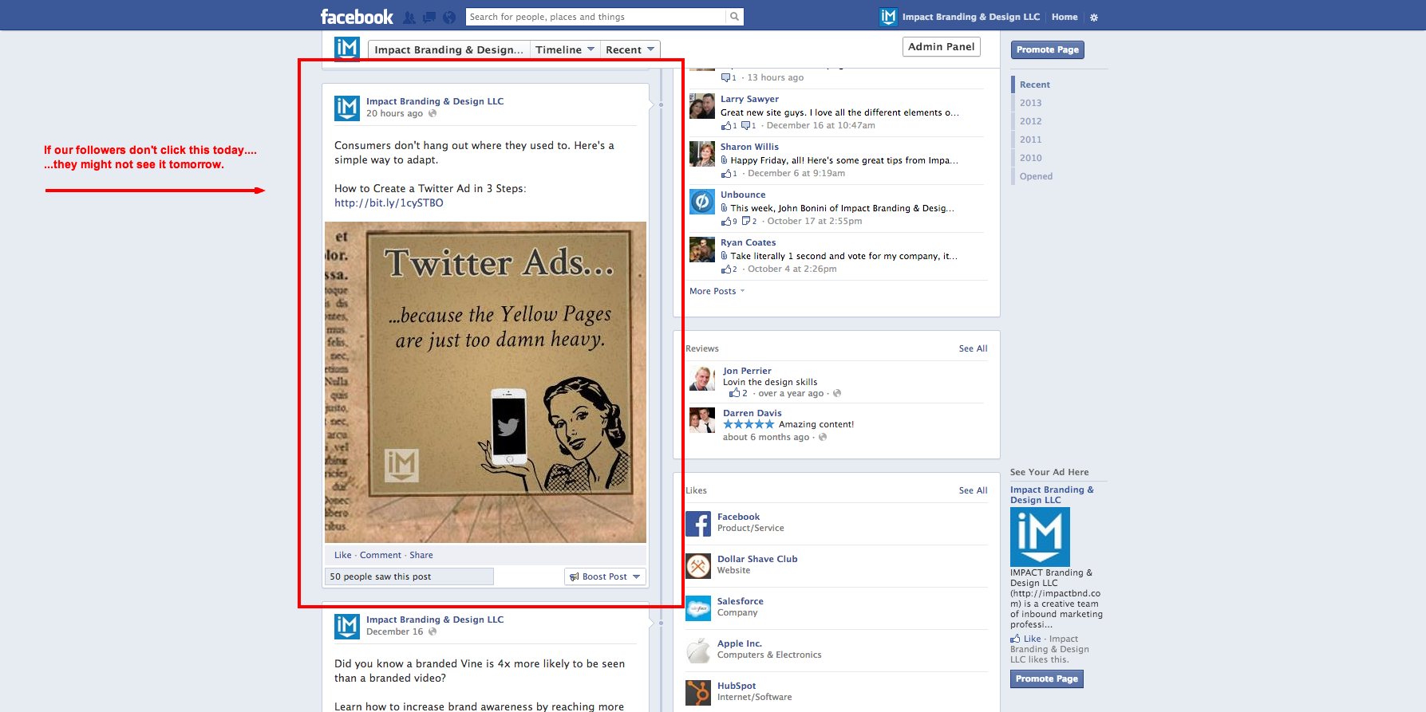1426x712 pixels.
Task: Click the comment icon on Larry Sawyer's post
Action: coord(746,125)
